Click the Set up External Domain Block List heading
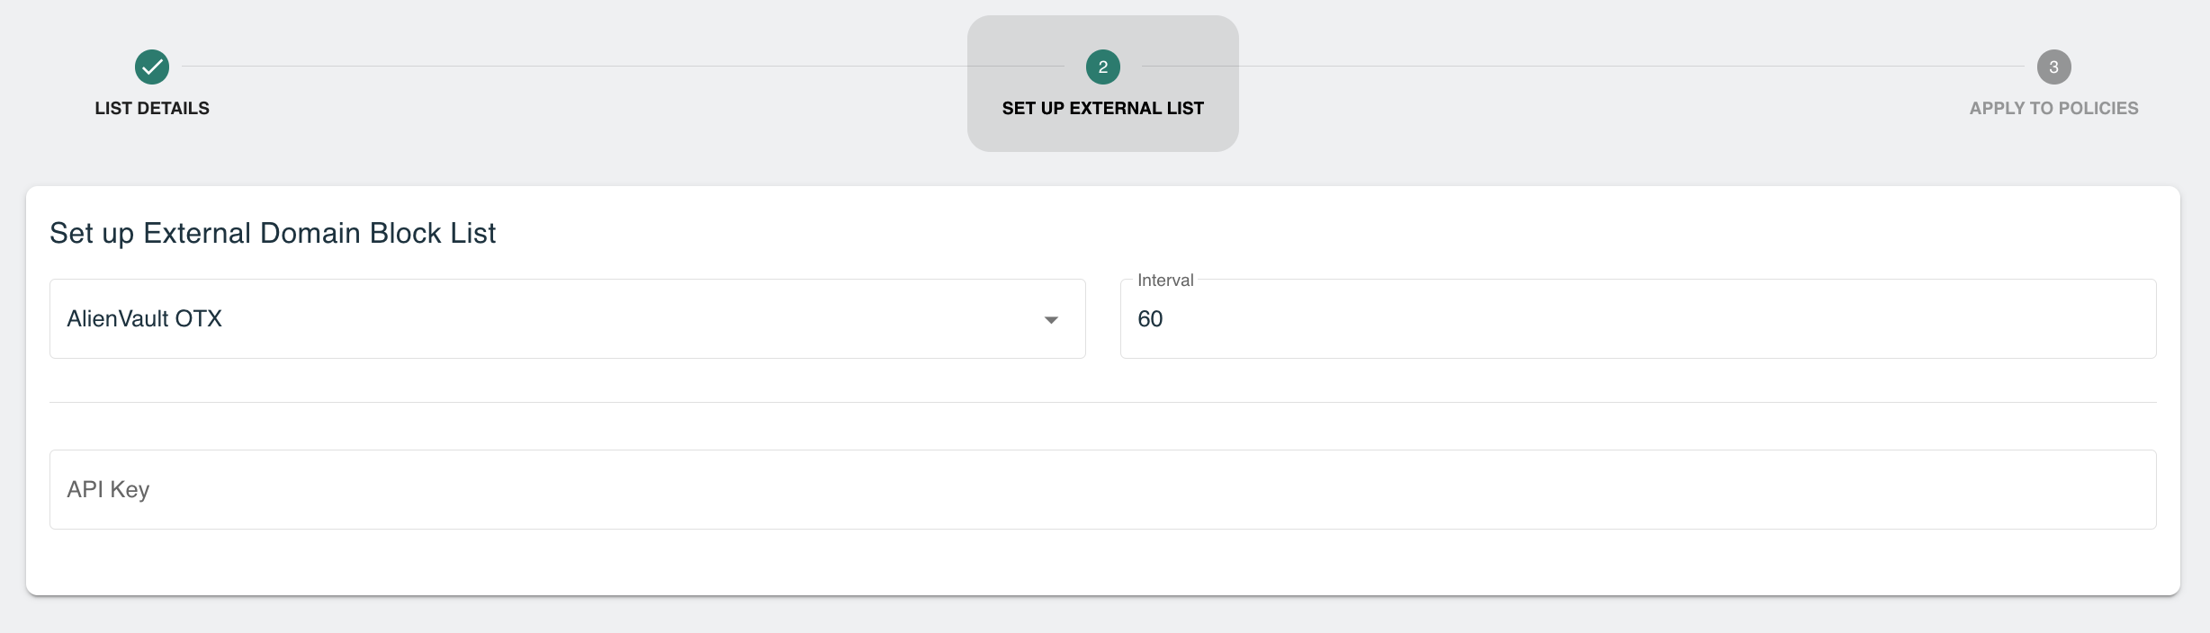 (x=273, y=233)
